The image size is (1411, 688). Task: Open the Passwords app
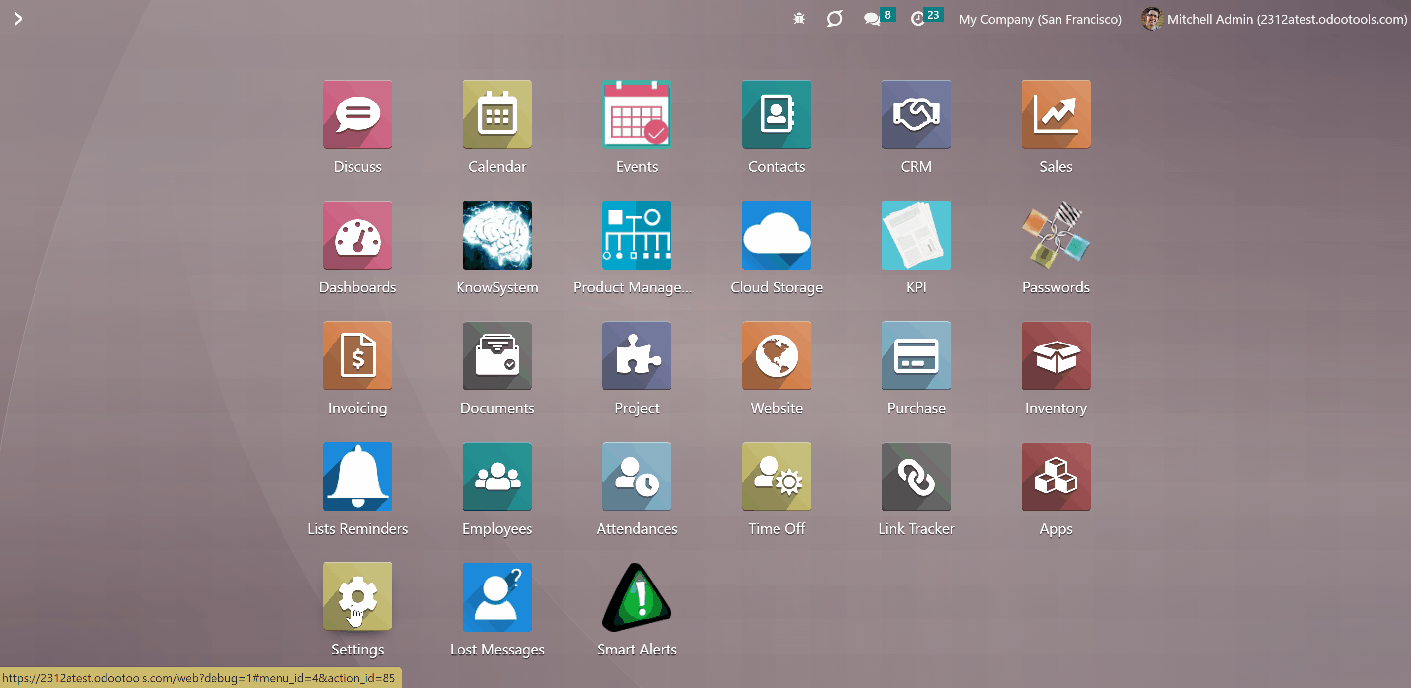[x=1056, y=235]
